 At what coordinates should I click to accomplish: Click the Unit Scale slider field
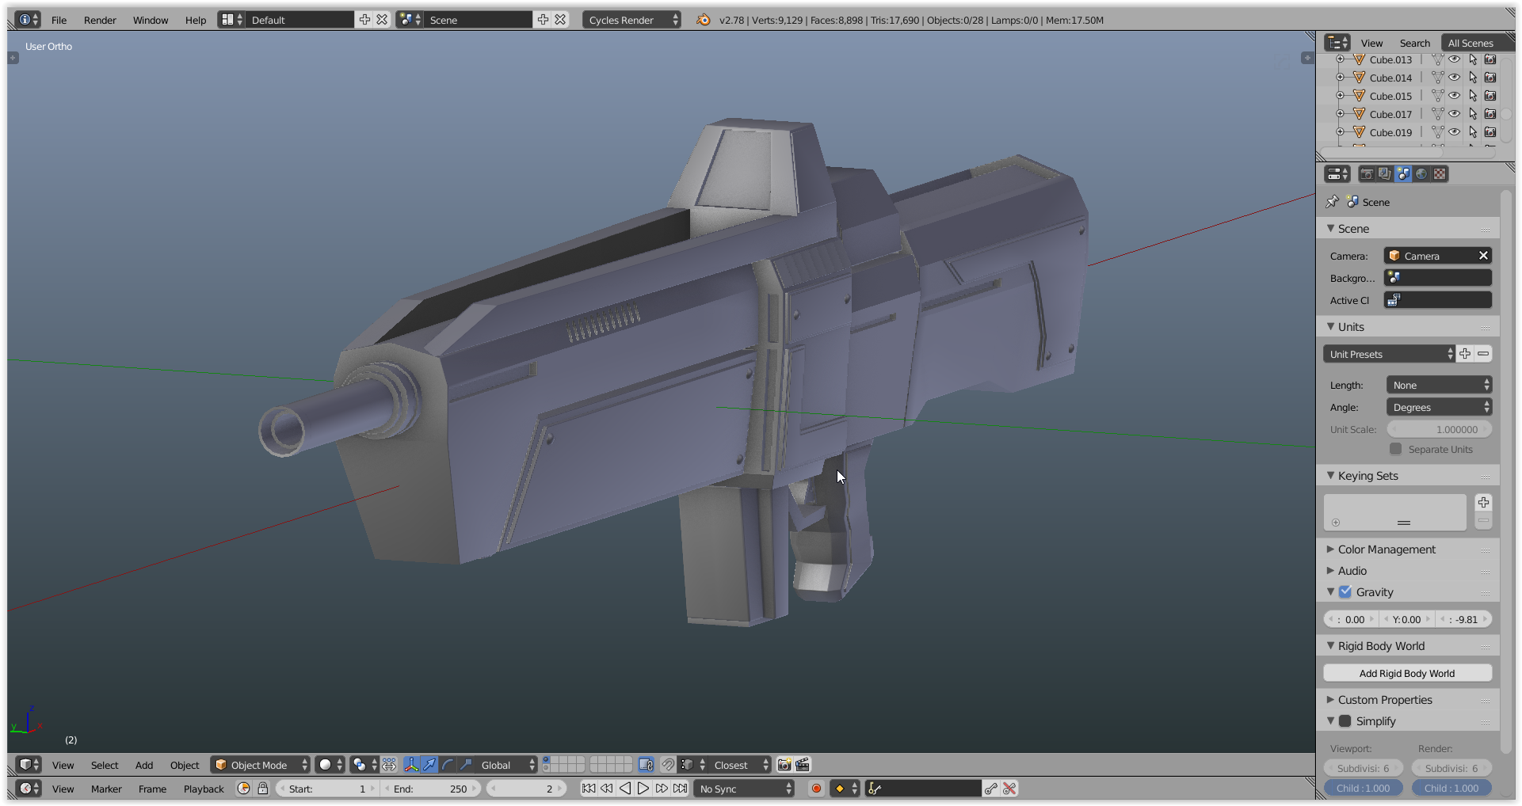(1439, 430)
